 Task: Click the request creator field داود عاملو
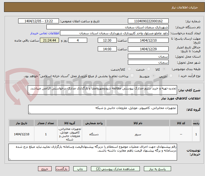pos(114,33)
